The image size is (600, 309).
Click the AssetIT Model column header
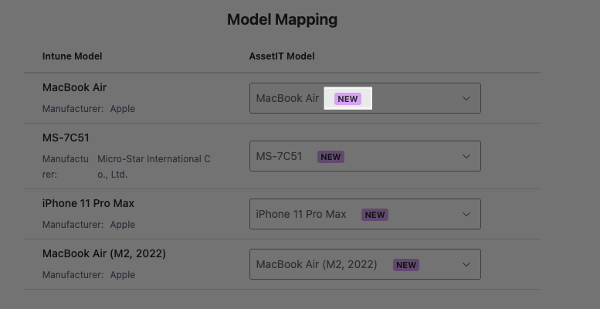coord(282,56)
